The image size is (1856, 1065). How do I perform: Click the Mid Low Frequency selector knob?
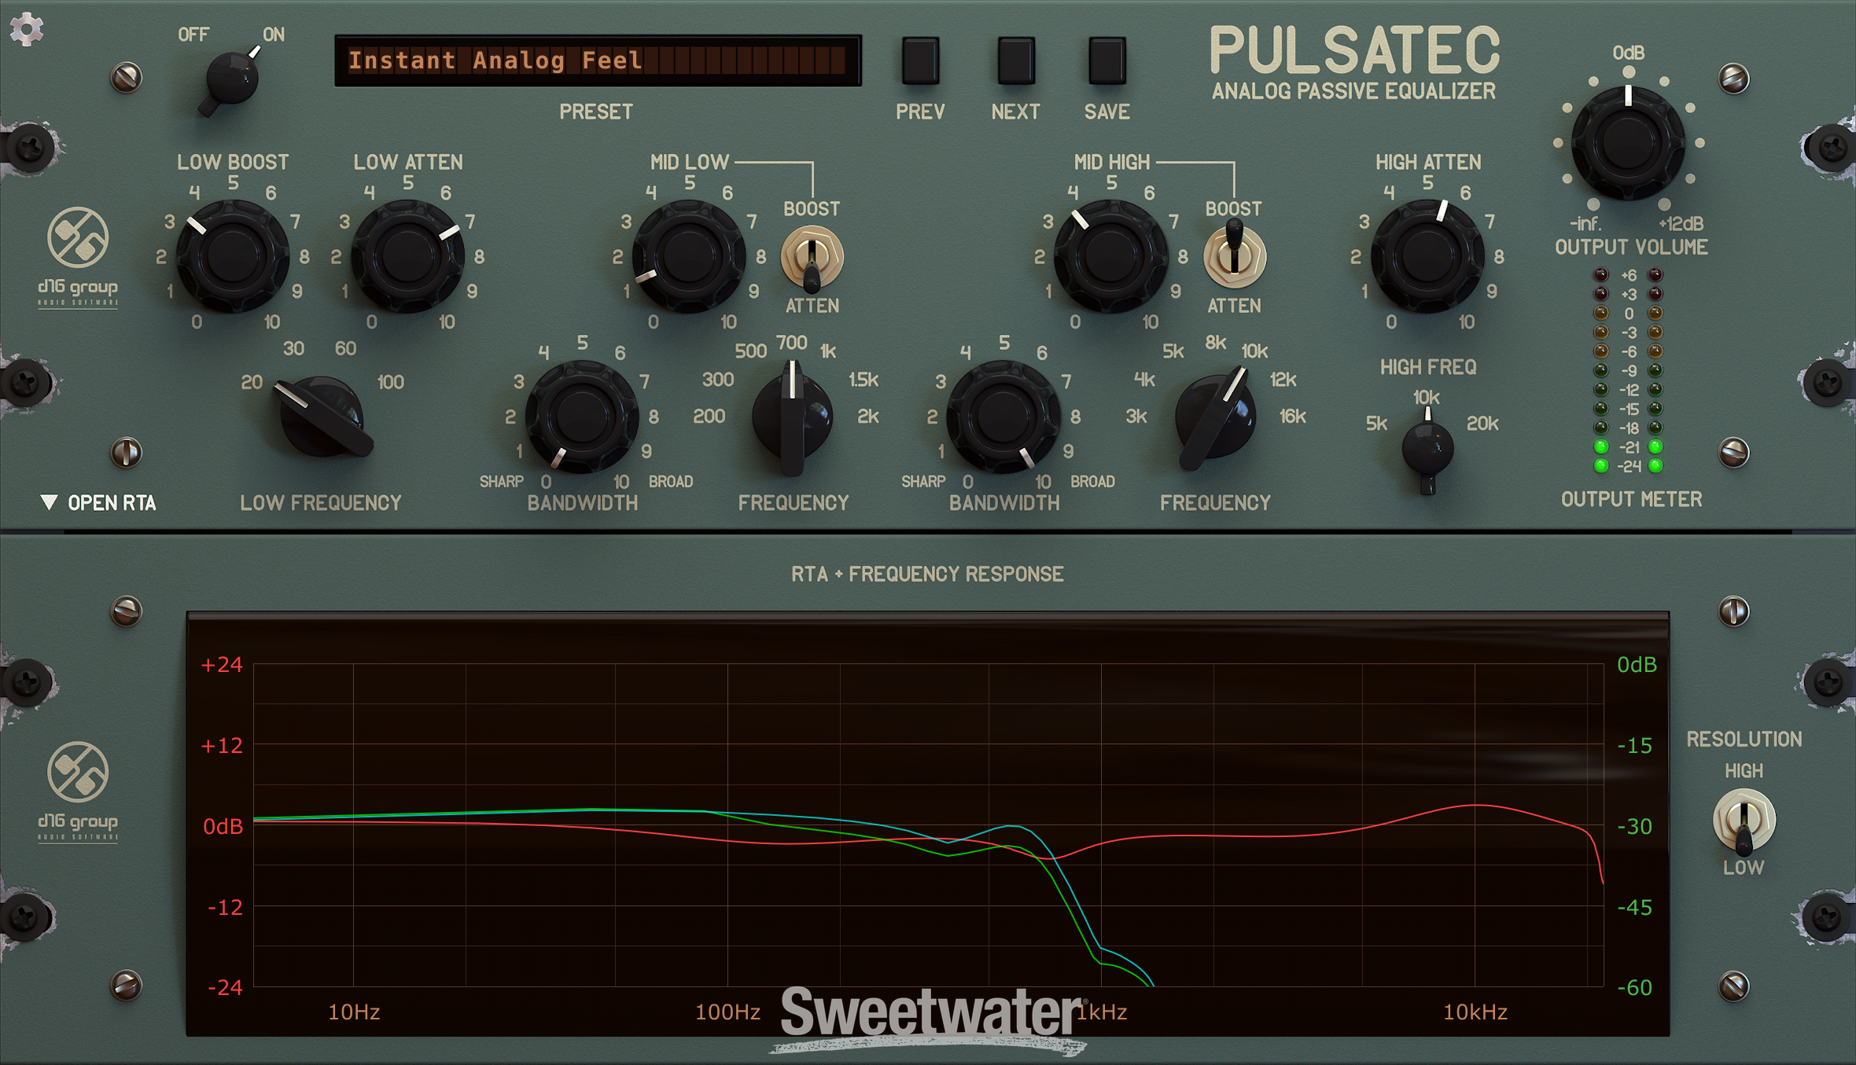tap(792, 417)
